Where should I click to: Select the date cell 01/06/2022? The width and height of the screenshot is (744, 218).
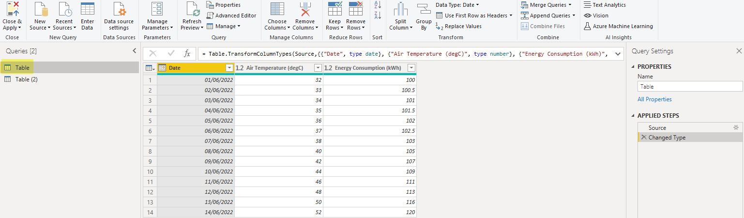point(196,80)
